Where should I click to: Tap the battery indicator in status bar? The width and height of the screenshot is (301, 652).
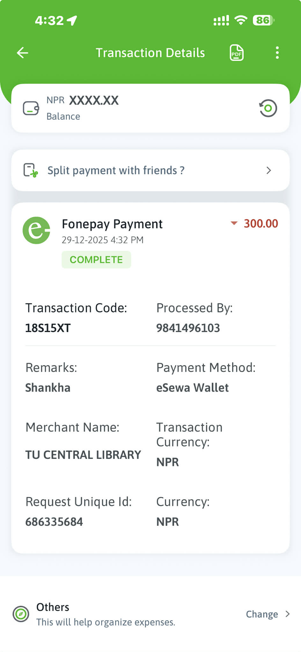coord(263,20)
